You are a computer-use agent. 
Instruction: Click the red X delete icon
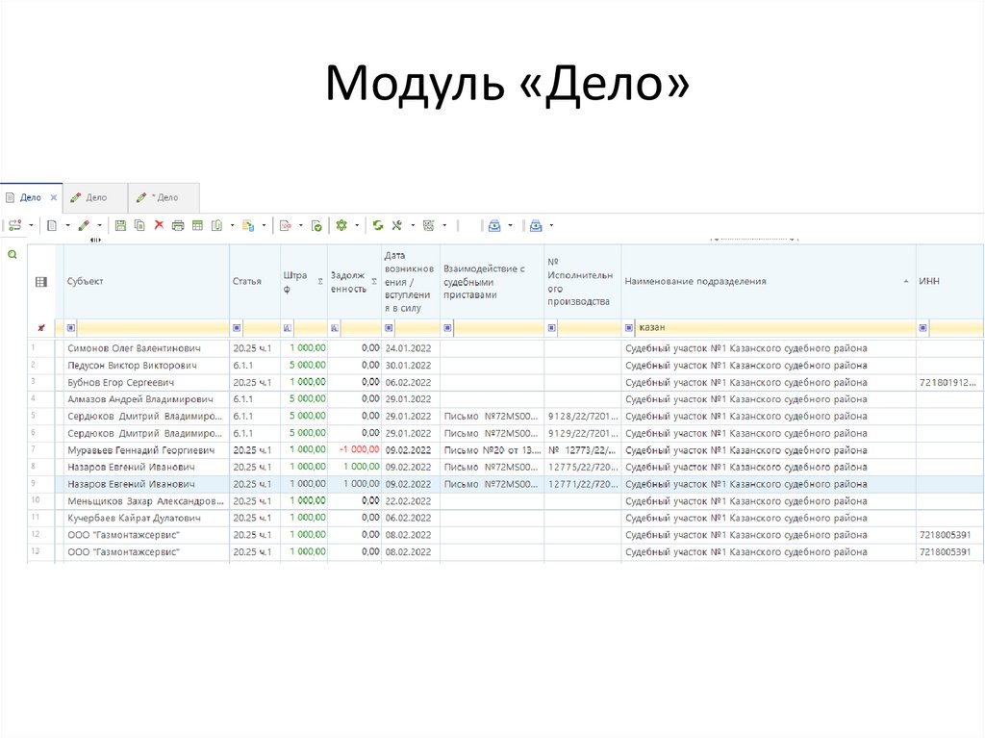click(x=159, y=225)
